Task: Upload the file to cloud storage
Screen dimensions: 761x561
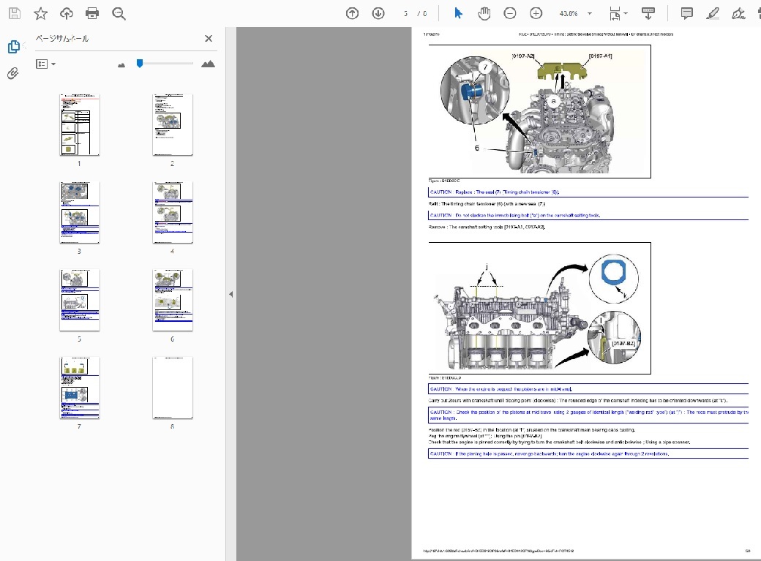Action: tap(67, 13)
